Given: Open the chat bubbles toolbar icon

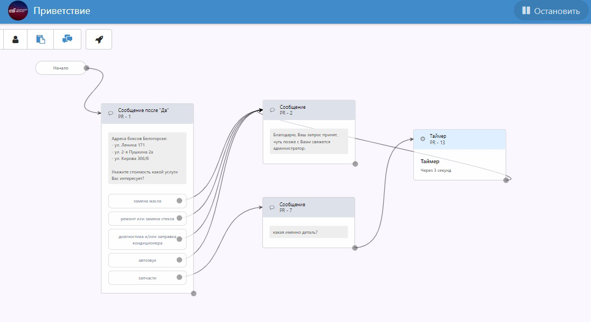Looking at the screenshot, I should click(x=67, y=39).
